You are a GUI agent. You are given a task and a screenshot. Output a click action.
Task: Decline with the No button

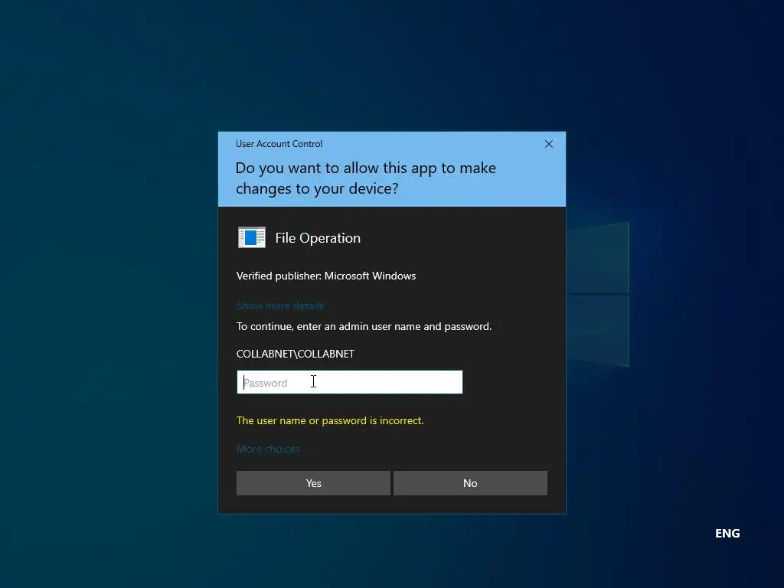[470, 483]
